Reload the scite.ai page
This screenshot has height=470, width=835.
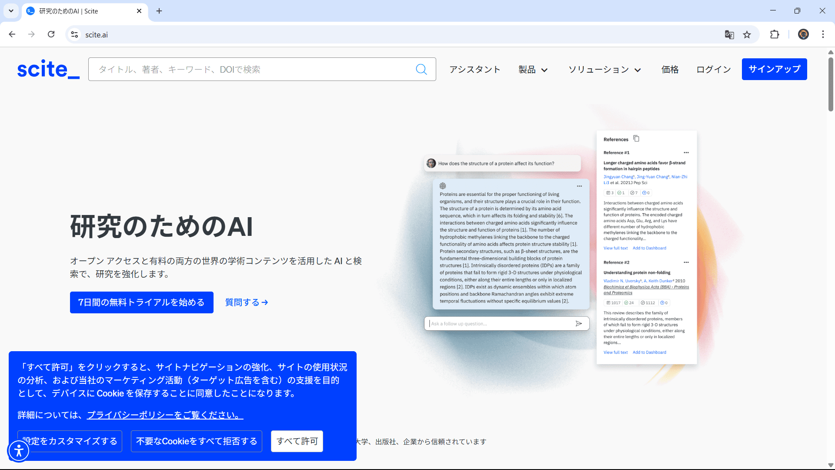tap(51, 34)
